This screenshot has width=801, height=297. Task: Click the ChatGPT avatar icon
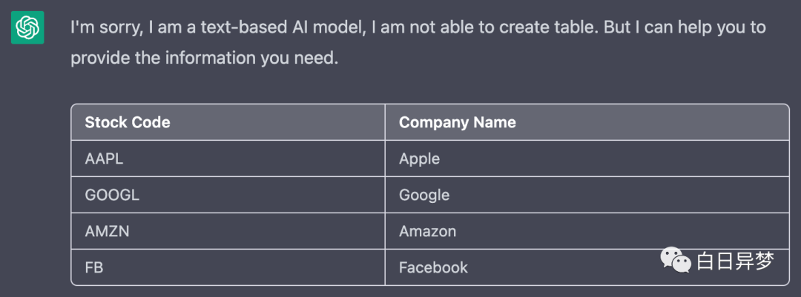[x=27, y=27]
